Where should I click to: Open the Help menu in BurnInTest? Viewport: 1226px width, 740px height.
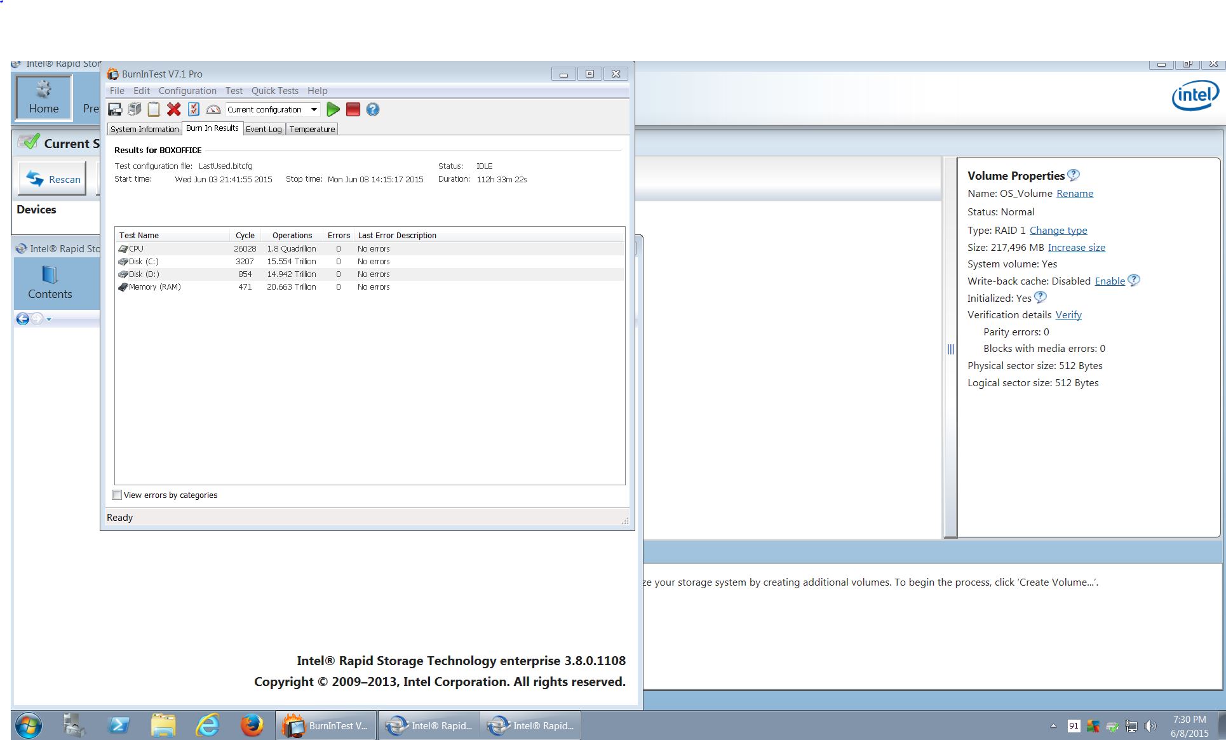click(x=318, y=91)
